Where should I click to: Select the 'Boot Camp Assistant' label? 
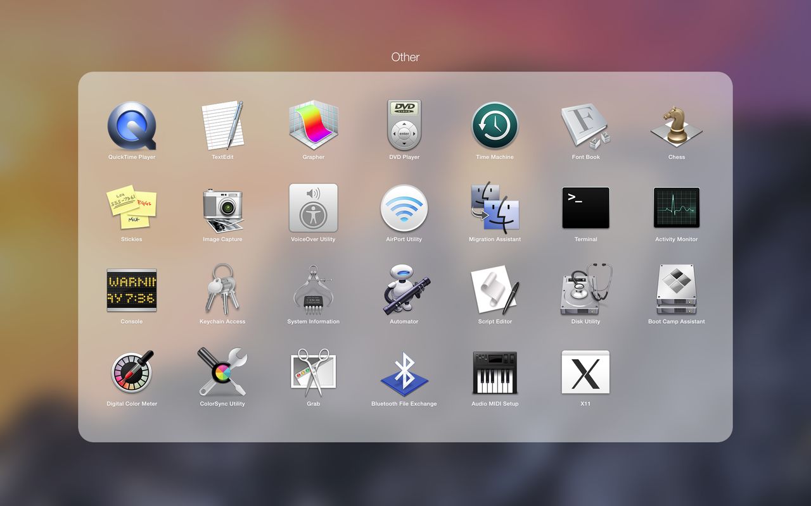pos(677,321)
